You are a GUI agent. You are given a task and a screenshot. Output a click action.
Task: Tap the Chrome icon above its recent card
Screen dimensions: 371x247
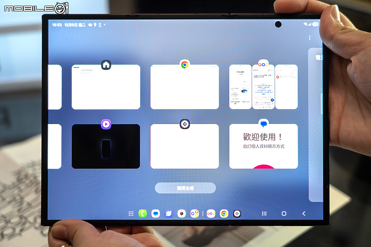click(x=185, y=65)
